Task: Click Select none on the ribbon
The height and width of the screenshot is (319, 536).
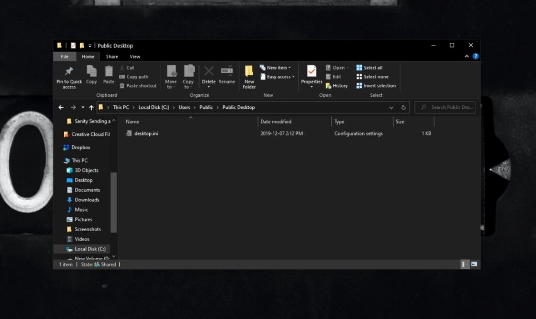Action: tap(373, 76)
